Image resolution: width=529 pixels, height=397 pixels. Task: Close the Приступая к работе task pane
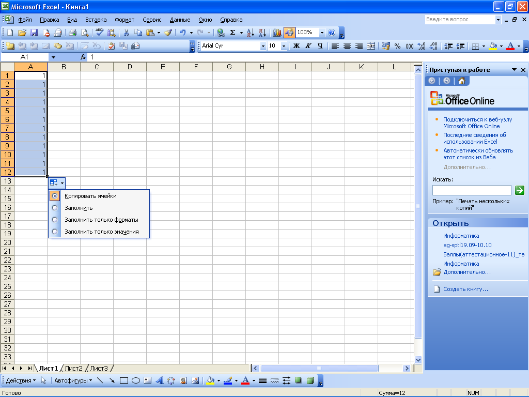(x=523, y=70)
